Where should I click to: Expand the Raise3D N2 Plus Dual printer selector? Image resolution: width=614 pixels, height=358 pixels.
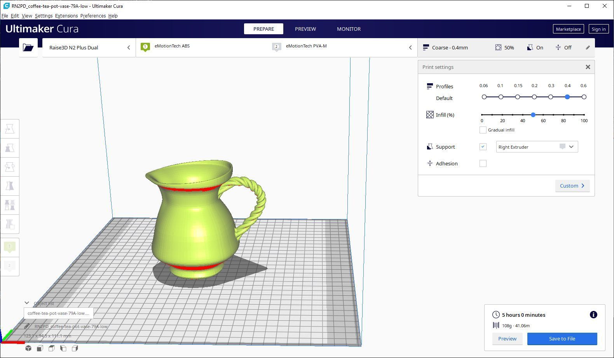89,47
